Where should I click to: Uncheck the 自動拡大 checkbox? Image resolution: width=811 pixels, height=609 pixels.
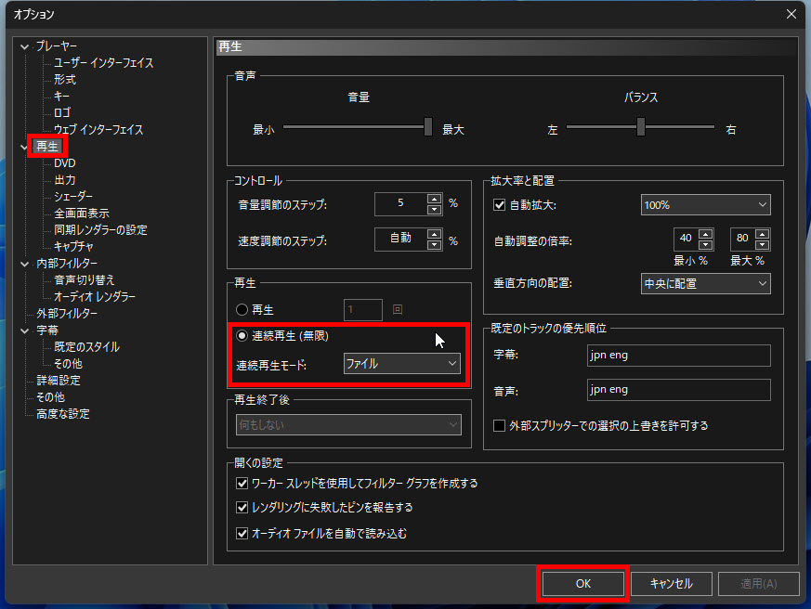[x=501, y=204]
